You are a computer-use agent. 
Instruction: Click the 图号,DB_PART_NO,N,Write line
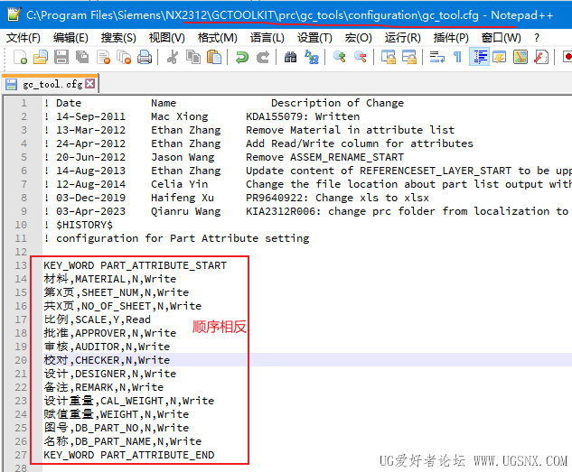point(116,428)
